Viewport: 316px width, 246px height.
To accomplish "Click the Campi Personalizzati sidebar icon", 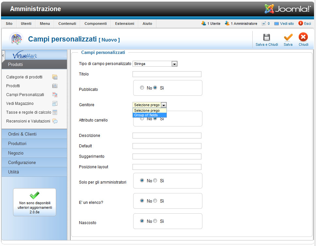I will [x=55, y=95].
